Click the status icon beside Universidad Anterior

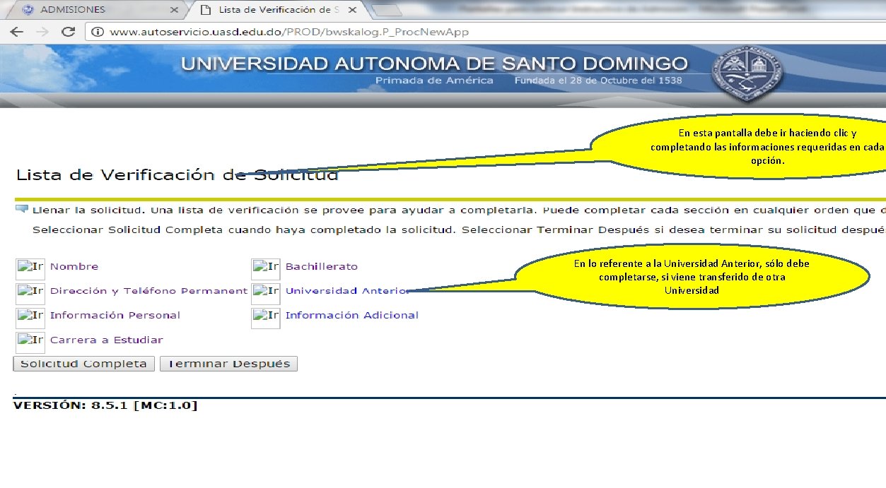266,293
